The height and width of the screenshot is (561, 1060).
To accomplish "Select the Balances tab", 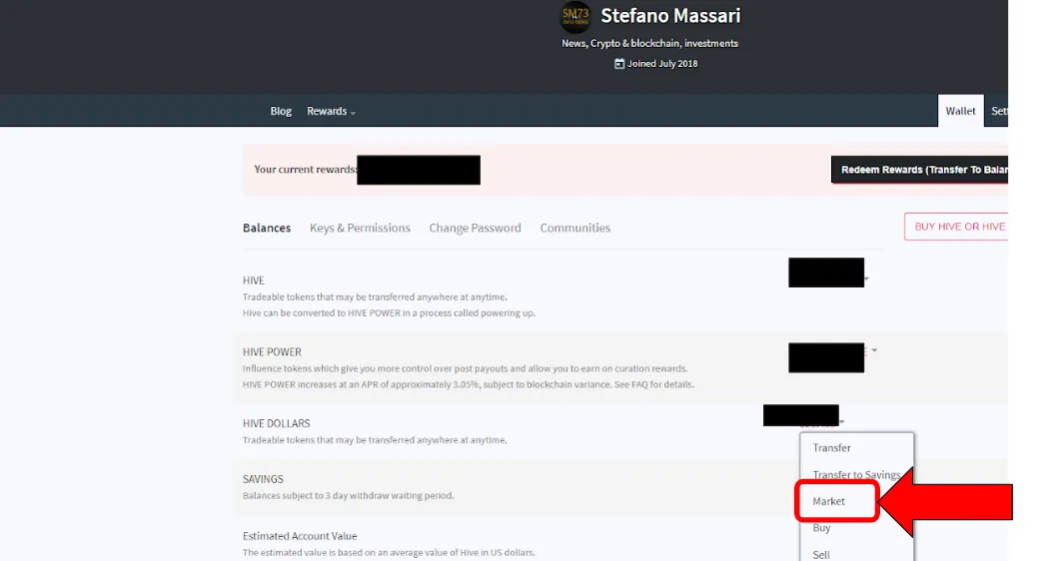I will 267,228.
